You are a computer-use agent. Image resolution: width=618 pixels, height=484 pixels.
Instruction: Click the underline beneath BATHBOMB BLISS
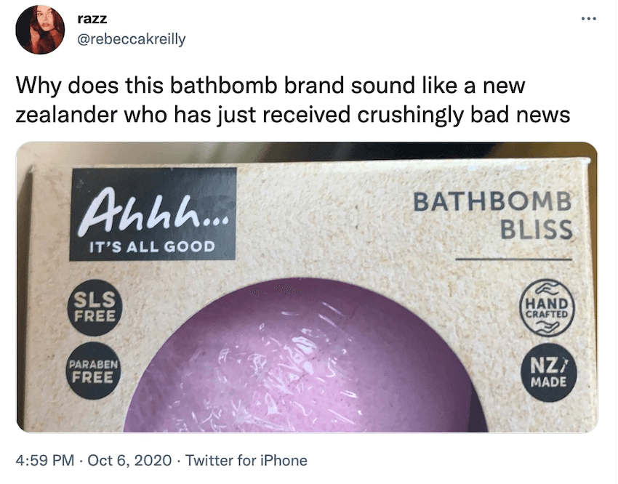click(514, 259)
